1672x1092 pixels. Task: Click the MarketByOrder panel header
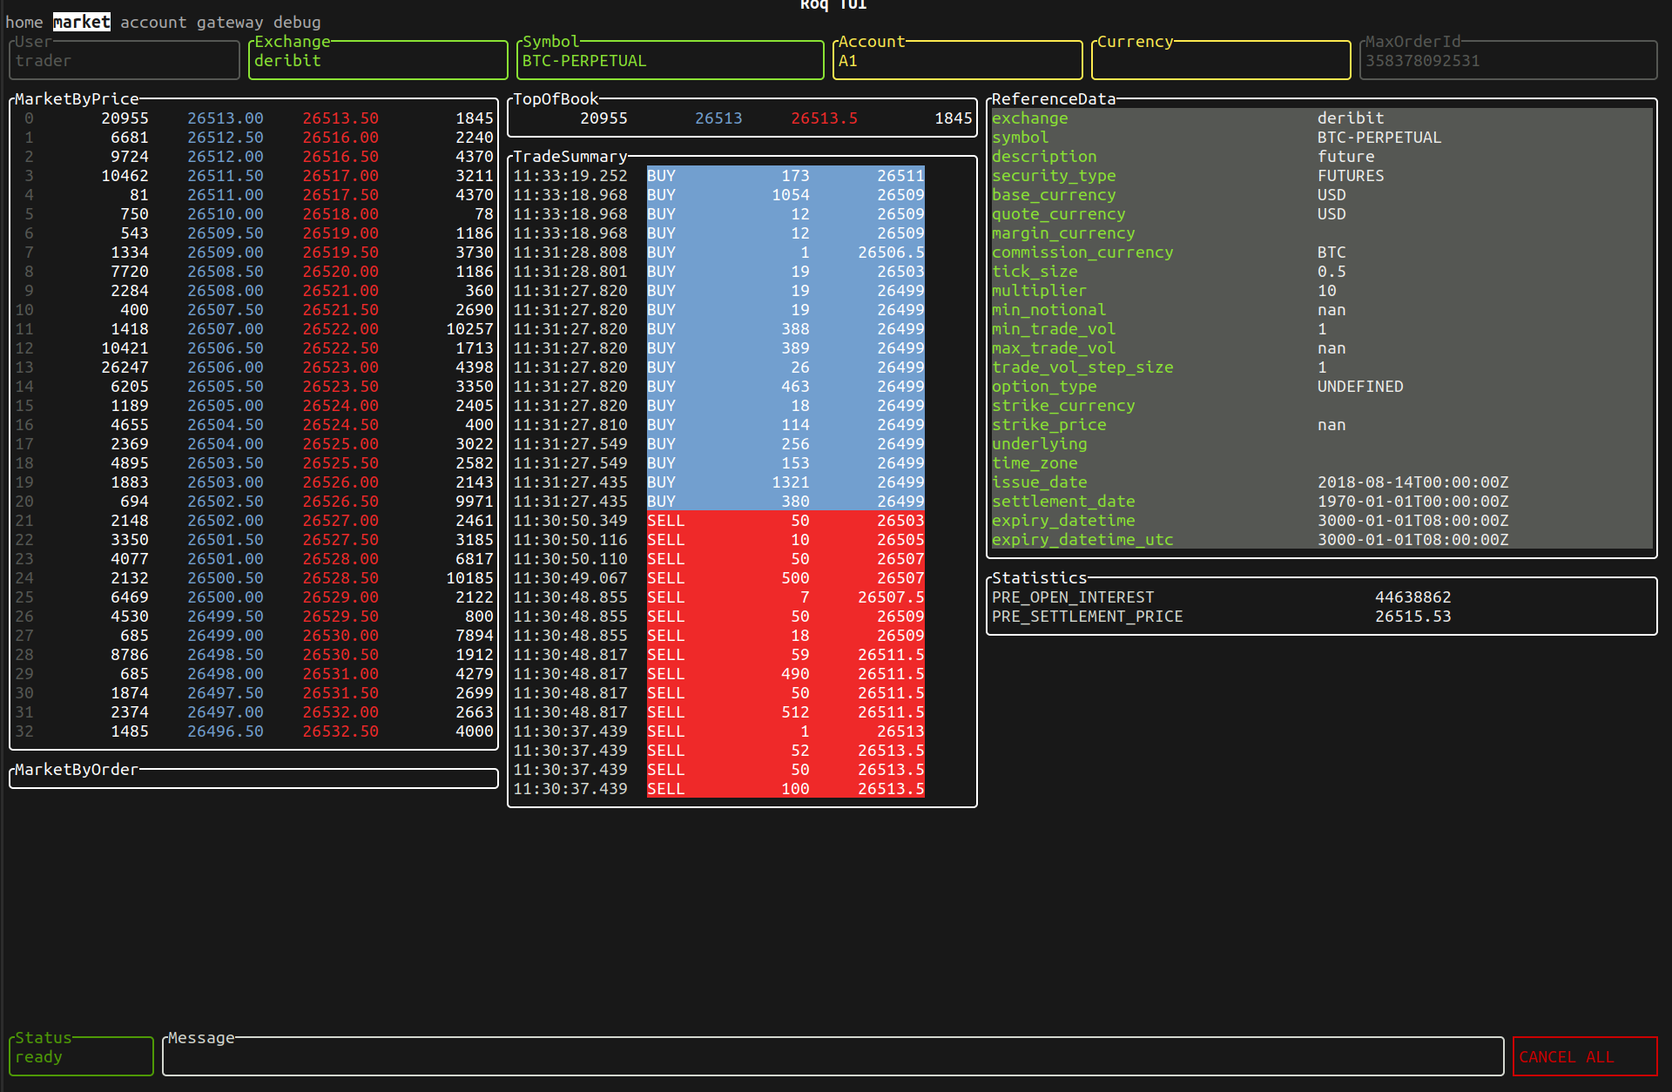click(x=77, y=769)
